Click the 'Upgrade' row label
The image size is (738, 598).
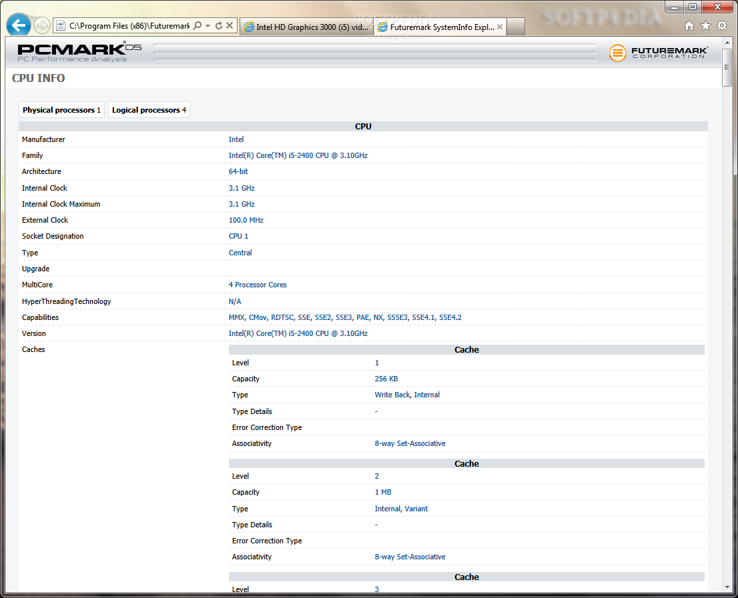pyautogui.click(x=35, y=269)
